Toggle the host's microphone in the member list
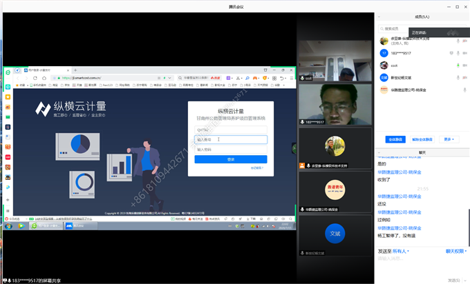Screen dimensions: 470x284 click(458, 41)
